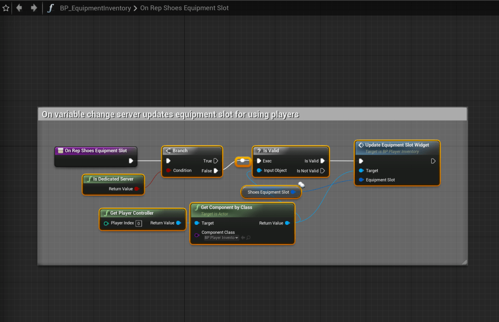
Task: Click the Is Dedicated Server Return Value pin
Action: [x=137, y=189]
